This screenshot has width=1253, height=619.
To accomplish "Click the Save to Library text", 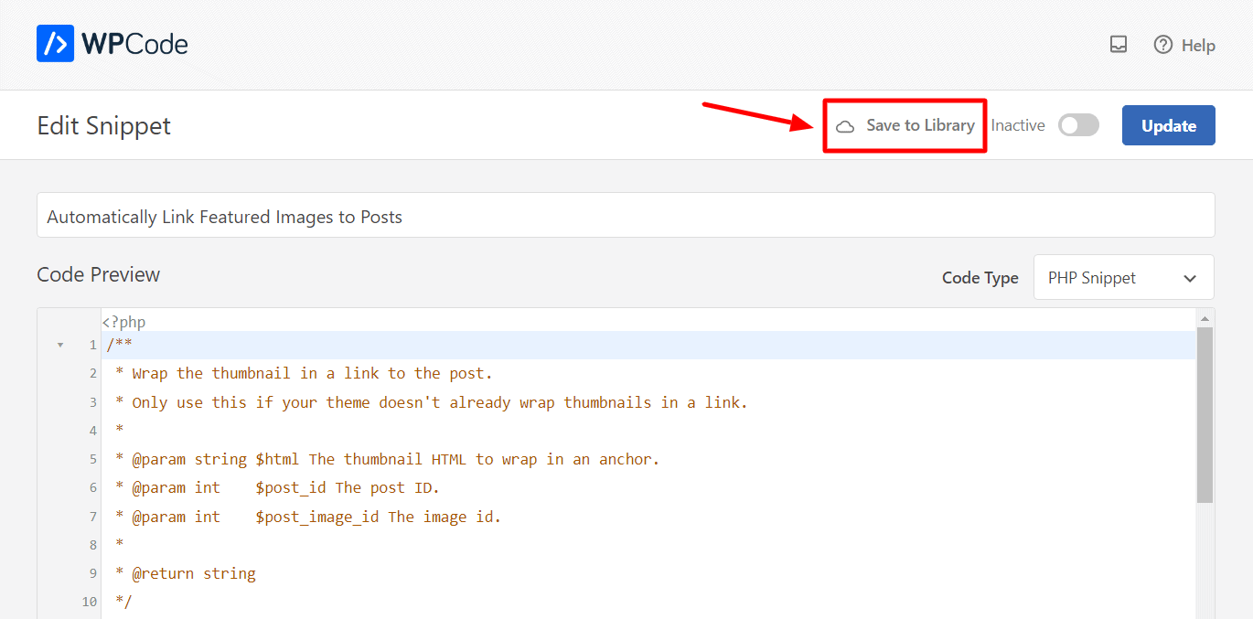I will click(x=920, y=126).
